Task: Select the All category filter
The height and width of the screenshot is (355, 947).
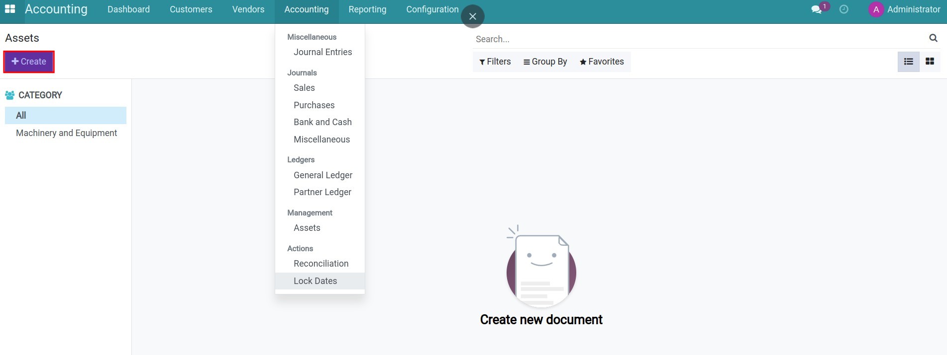Action: pos(21,115)
